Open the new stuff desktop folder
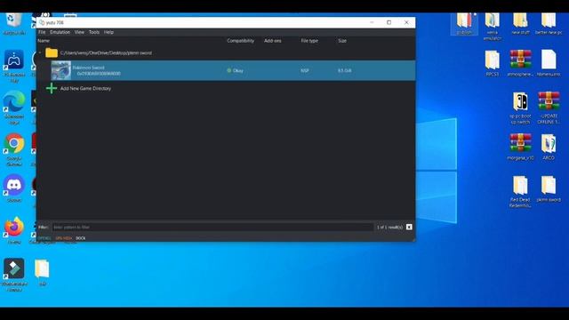This screenshot has width=569, height=320. pyautogui.click(x=520, y=24)
